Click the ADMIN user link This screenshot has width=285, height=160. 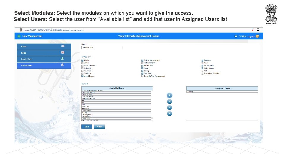pos(242,36)
